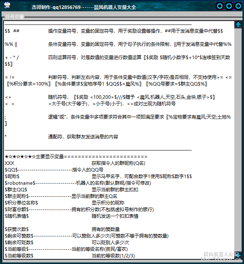Click the 随机符号 description line
The image size is (244, 264).
click(132, 97)
